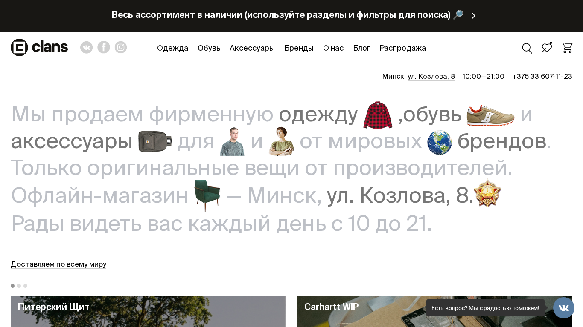Open the VK social page icon

click(x=86, y=47)
